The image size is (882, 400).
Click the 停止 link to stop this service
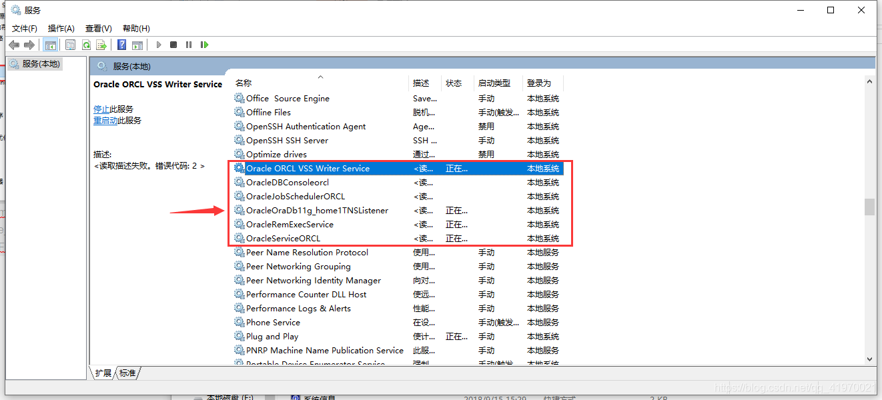101,109
